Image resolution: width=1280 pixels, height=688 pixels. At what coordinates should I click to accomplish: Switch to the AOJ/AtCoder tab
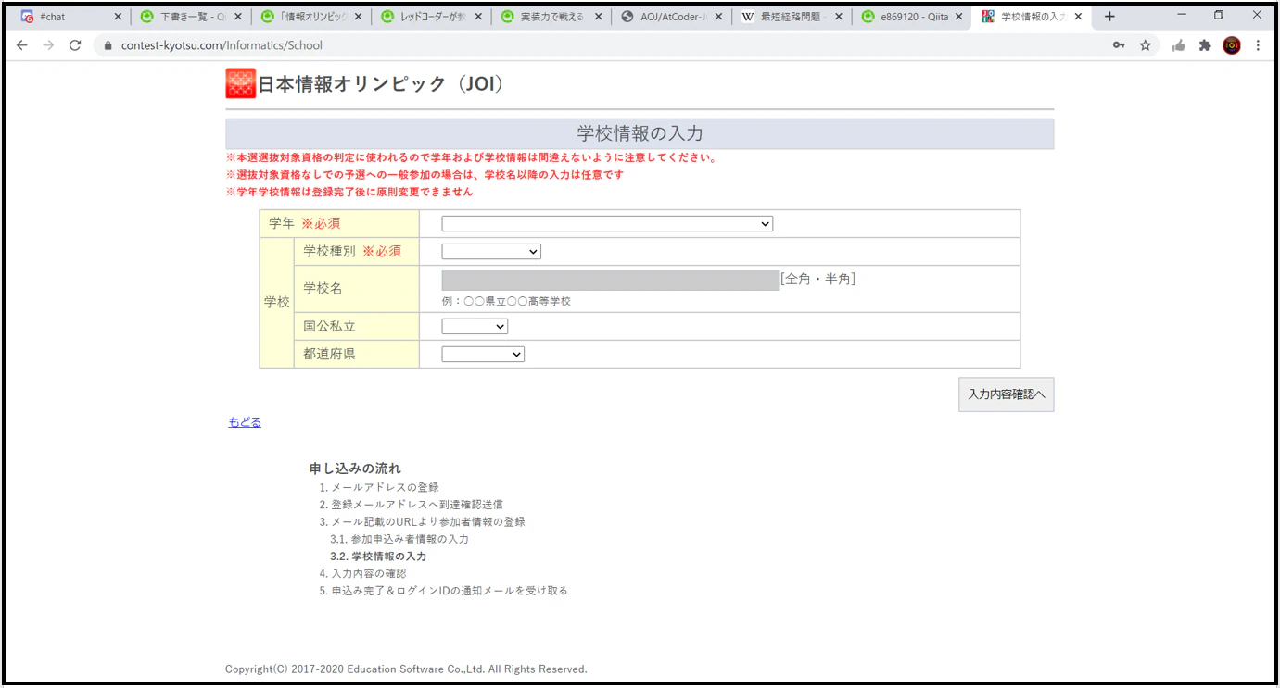[x=671, y=17]
